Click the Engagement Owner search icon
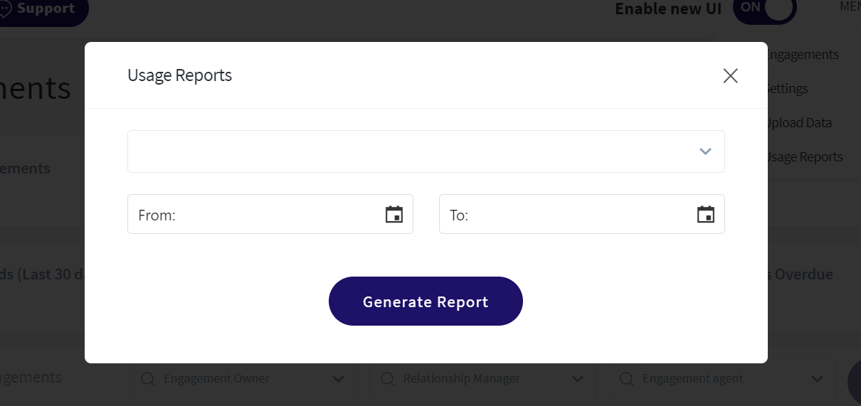Image resolution: width=861 pixels, height=406 pixels. click(x=148, y=379)
